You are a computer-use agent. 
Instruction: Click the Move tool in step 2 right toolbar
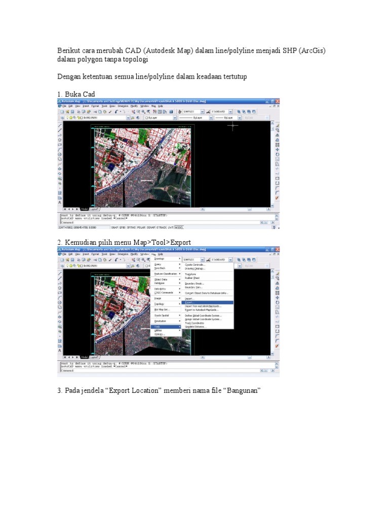point(277,298)
